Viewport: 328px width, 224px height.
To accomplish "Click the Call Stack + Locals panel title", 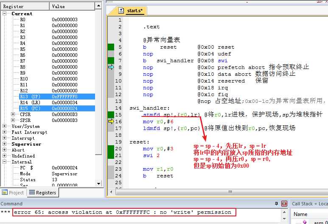I will [310, 204].
